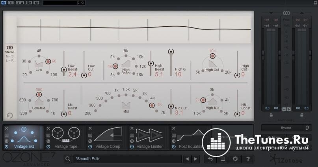Viewport: 318px width, 167px height.
Task: Toggle power on Vintage Comp module
Action: click(90, 147)
